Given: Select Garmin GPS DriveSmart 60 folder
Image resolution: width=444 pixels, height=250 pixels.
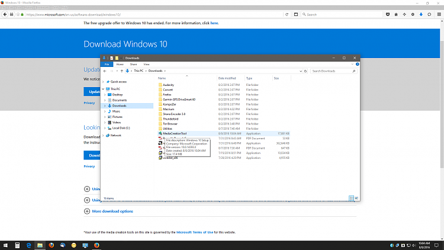Looking at the screenshot, I should [x=179, y=100].
